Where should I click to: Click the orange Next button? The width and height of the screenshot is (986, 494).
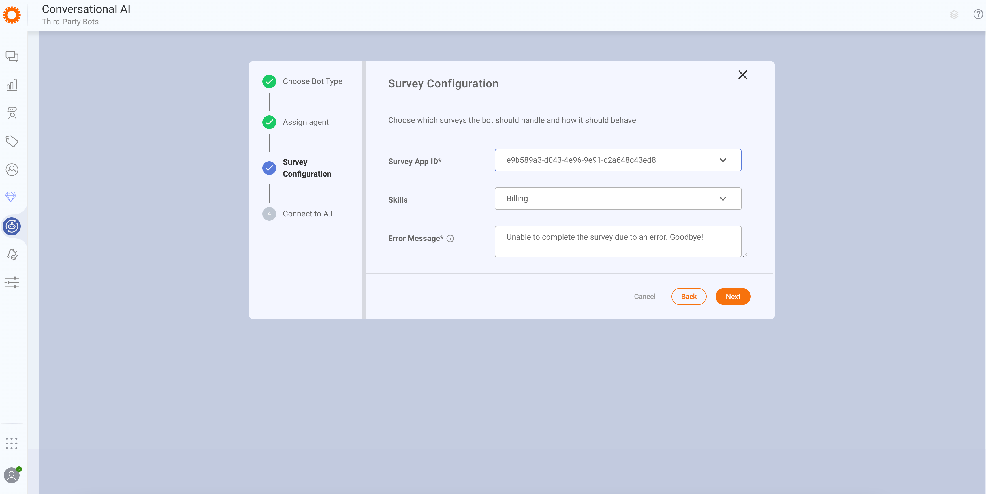tap(733, 297)
